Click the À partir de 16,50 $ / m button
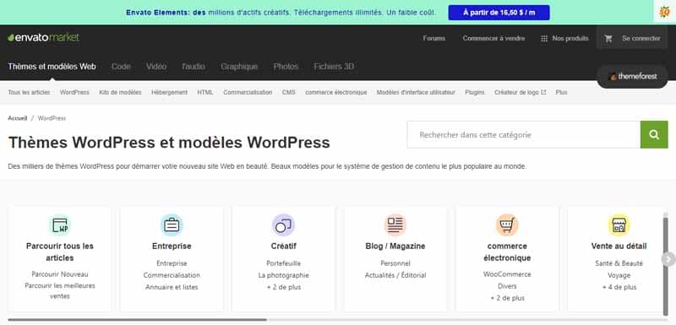This screenshot has width=676, height=325. point(499,13)
